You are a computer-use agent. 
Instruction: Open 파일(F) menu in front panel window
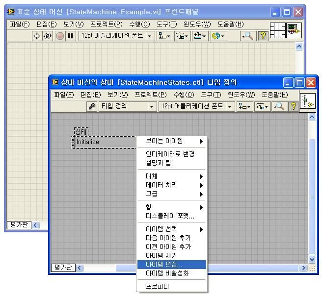(x=20, y=25)
